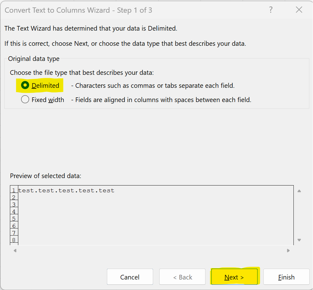Click the Next > button
The image size is (313, 290).
tap(234, 277)
